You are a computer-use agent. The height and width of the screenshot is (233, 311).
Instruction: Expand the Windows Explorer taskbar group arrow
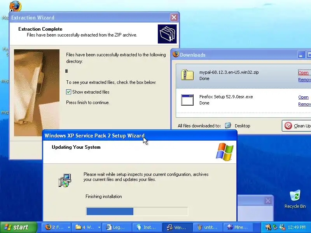pyautogui.click(x=99, y=227)
